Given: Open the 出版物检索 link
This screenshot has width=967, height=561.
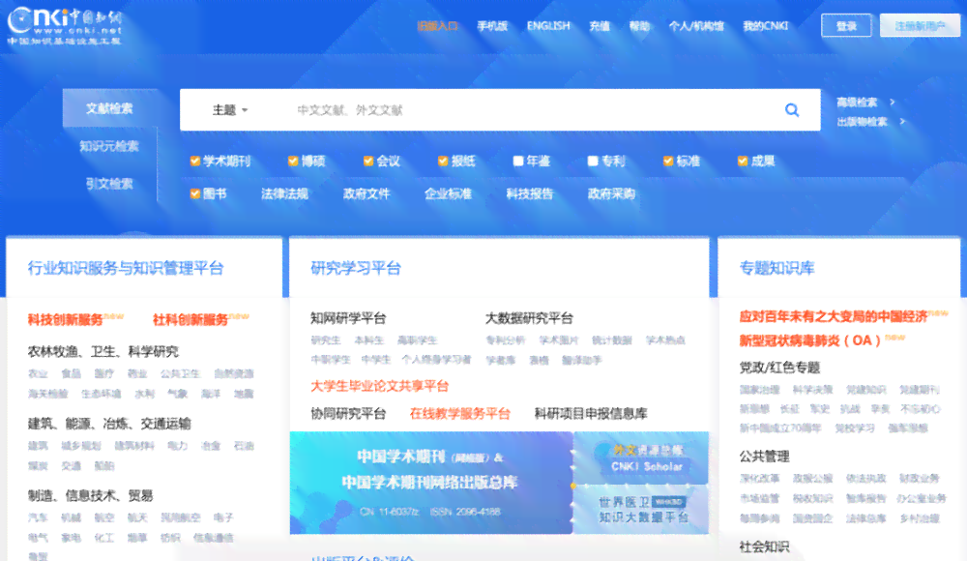Looking at the screenshot, I should tap(862, 122).
